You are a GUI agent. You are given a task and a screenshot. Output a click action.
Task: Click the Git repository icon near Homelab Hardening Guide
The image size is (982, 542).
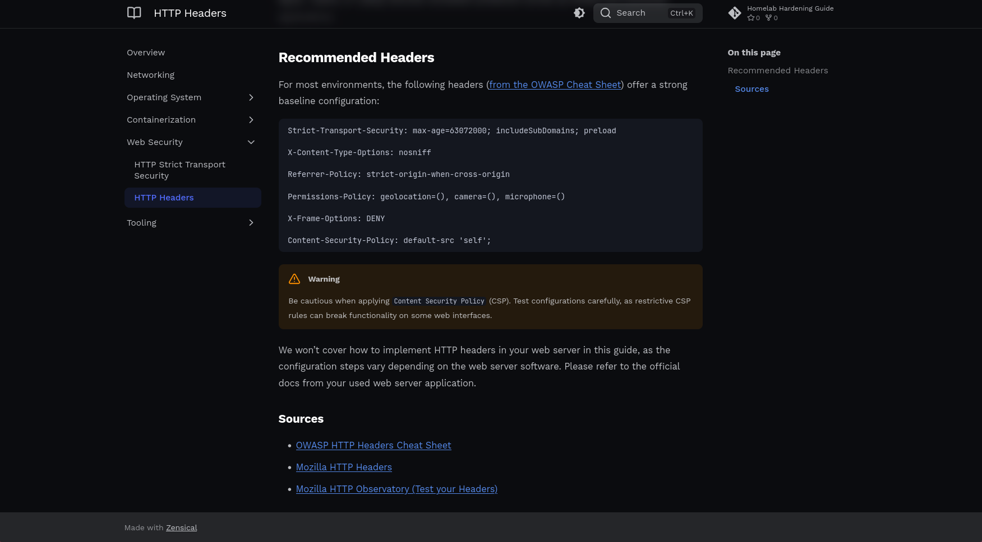tap(735, 13)
